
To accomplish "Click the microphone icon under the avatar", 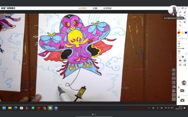I will pyautogui.click(x=173, y=14).
